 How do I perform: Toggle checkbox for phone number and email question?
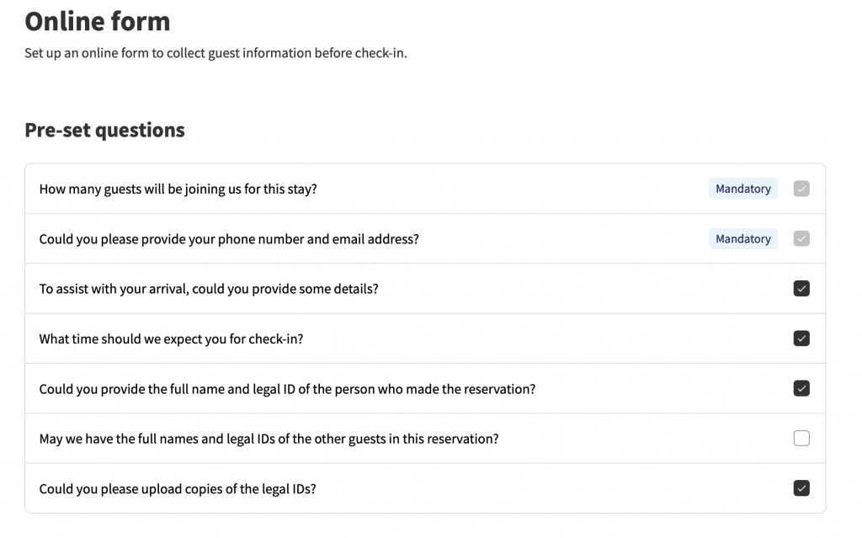click(x=801, y=239)
